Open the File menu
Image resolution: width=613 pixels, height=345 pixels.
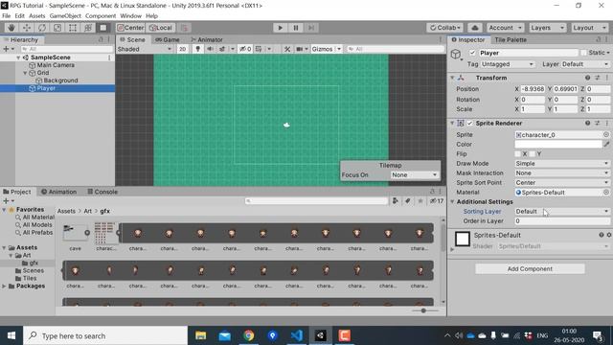coord(7,16)
